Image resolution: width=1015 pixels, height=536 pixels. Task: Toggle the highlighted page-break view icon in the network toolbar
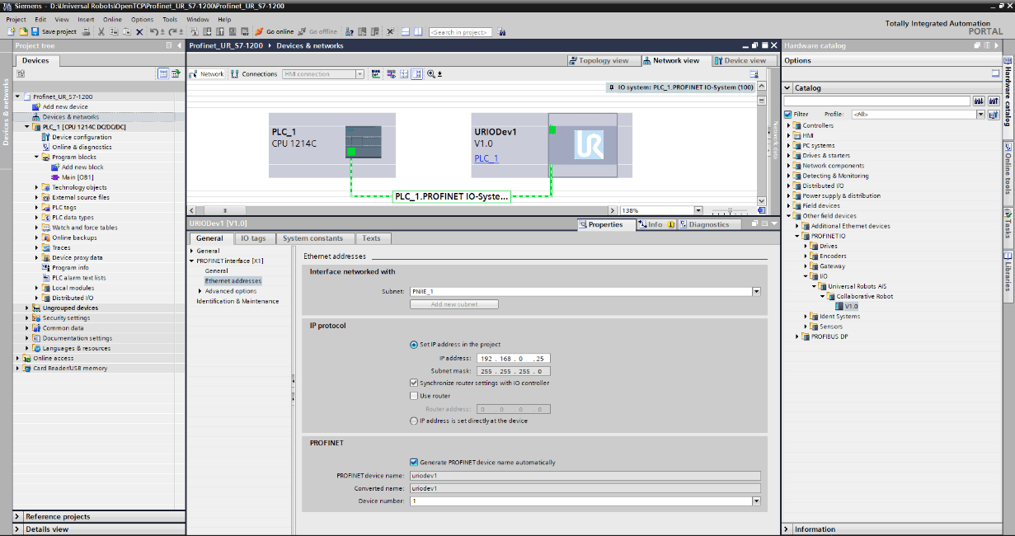(x=417, y=74)
